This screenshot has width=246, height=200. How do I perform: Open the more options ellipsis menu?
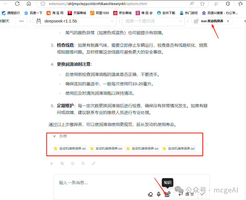21,22
